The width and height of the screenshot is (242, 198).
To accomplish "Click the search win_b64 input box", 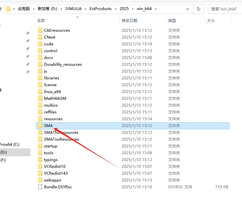I will 225,9.
